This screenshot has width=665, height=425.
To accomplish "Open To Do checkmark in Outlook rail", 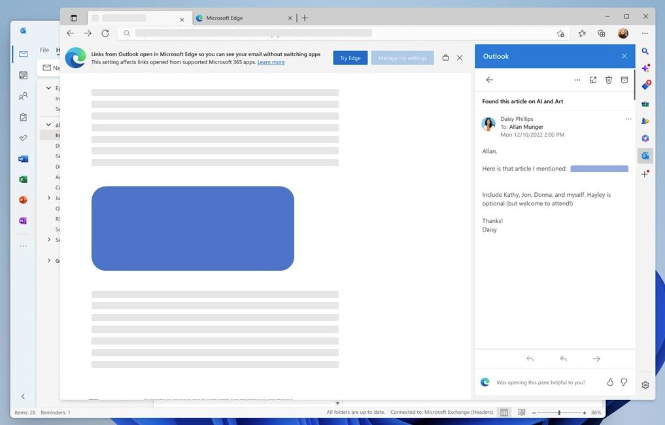I will [x=24, y=138].
